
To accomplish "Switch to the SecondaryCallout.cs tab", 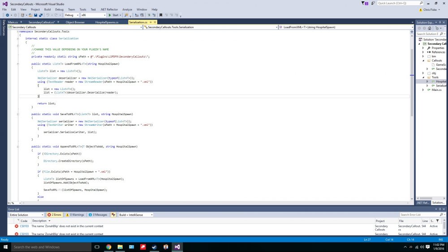I will (x=41, y=22).
